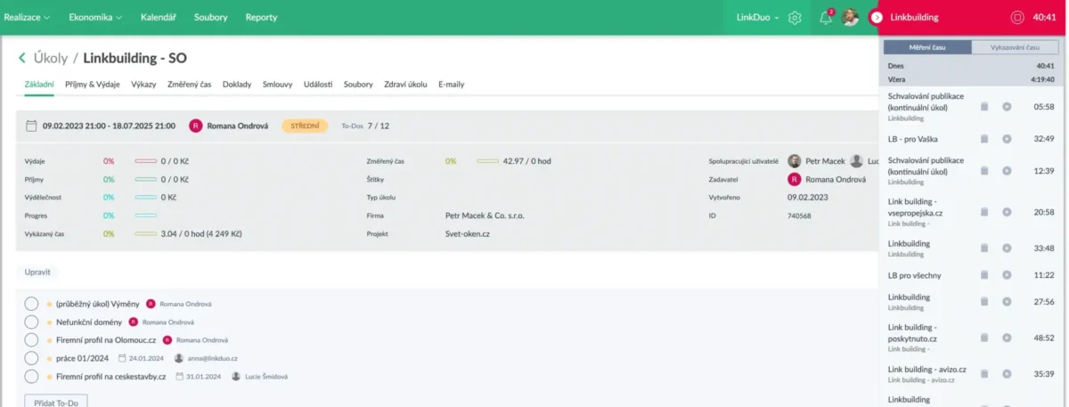
Task: Delete the poskytnuto.cz link building entry
Action: (x=984, y=338)
